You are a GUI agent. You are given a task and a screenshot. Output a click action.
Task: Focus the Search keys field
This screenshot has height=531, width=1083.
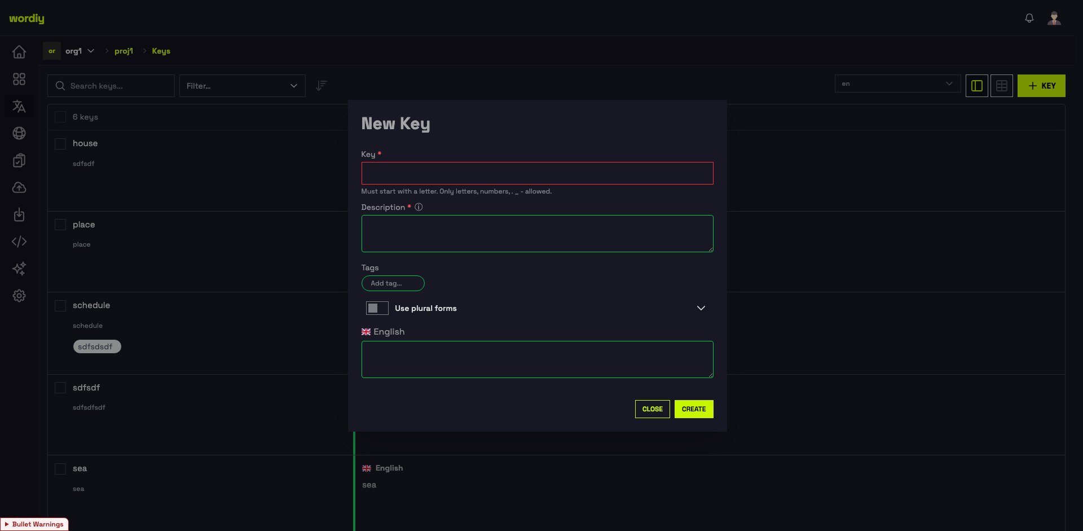coord(111,86)
